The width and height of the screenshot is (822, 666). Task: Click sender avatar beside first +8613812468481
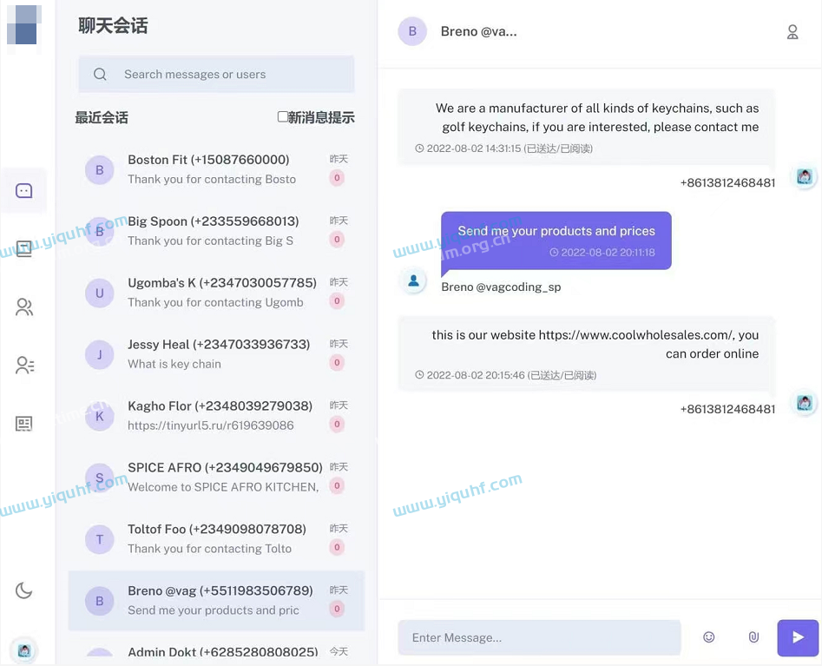(804, 177)
